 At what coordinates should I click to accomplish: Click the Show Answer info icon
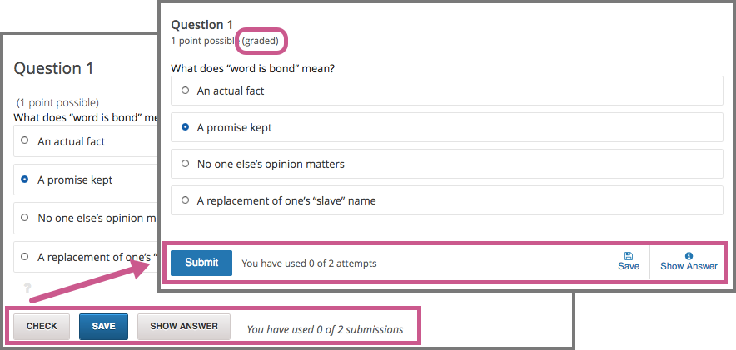click(x=689, y=256)
